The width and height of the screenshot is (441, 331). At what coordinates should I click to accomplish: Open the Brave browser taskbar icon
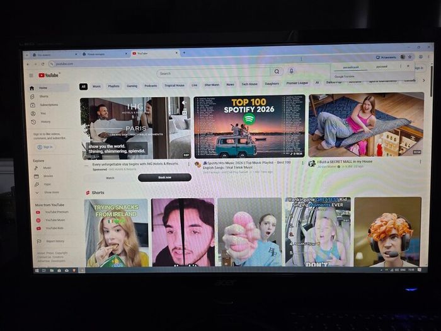coord(74,270)
